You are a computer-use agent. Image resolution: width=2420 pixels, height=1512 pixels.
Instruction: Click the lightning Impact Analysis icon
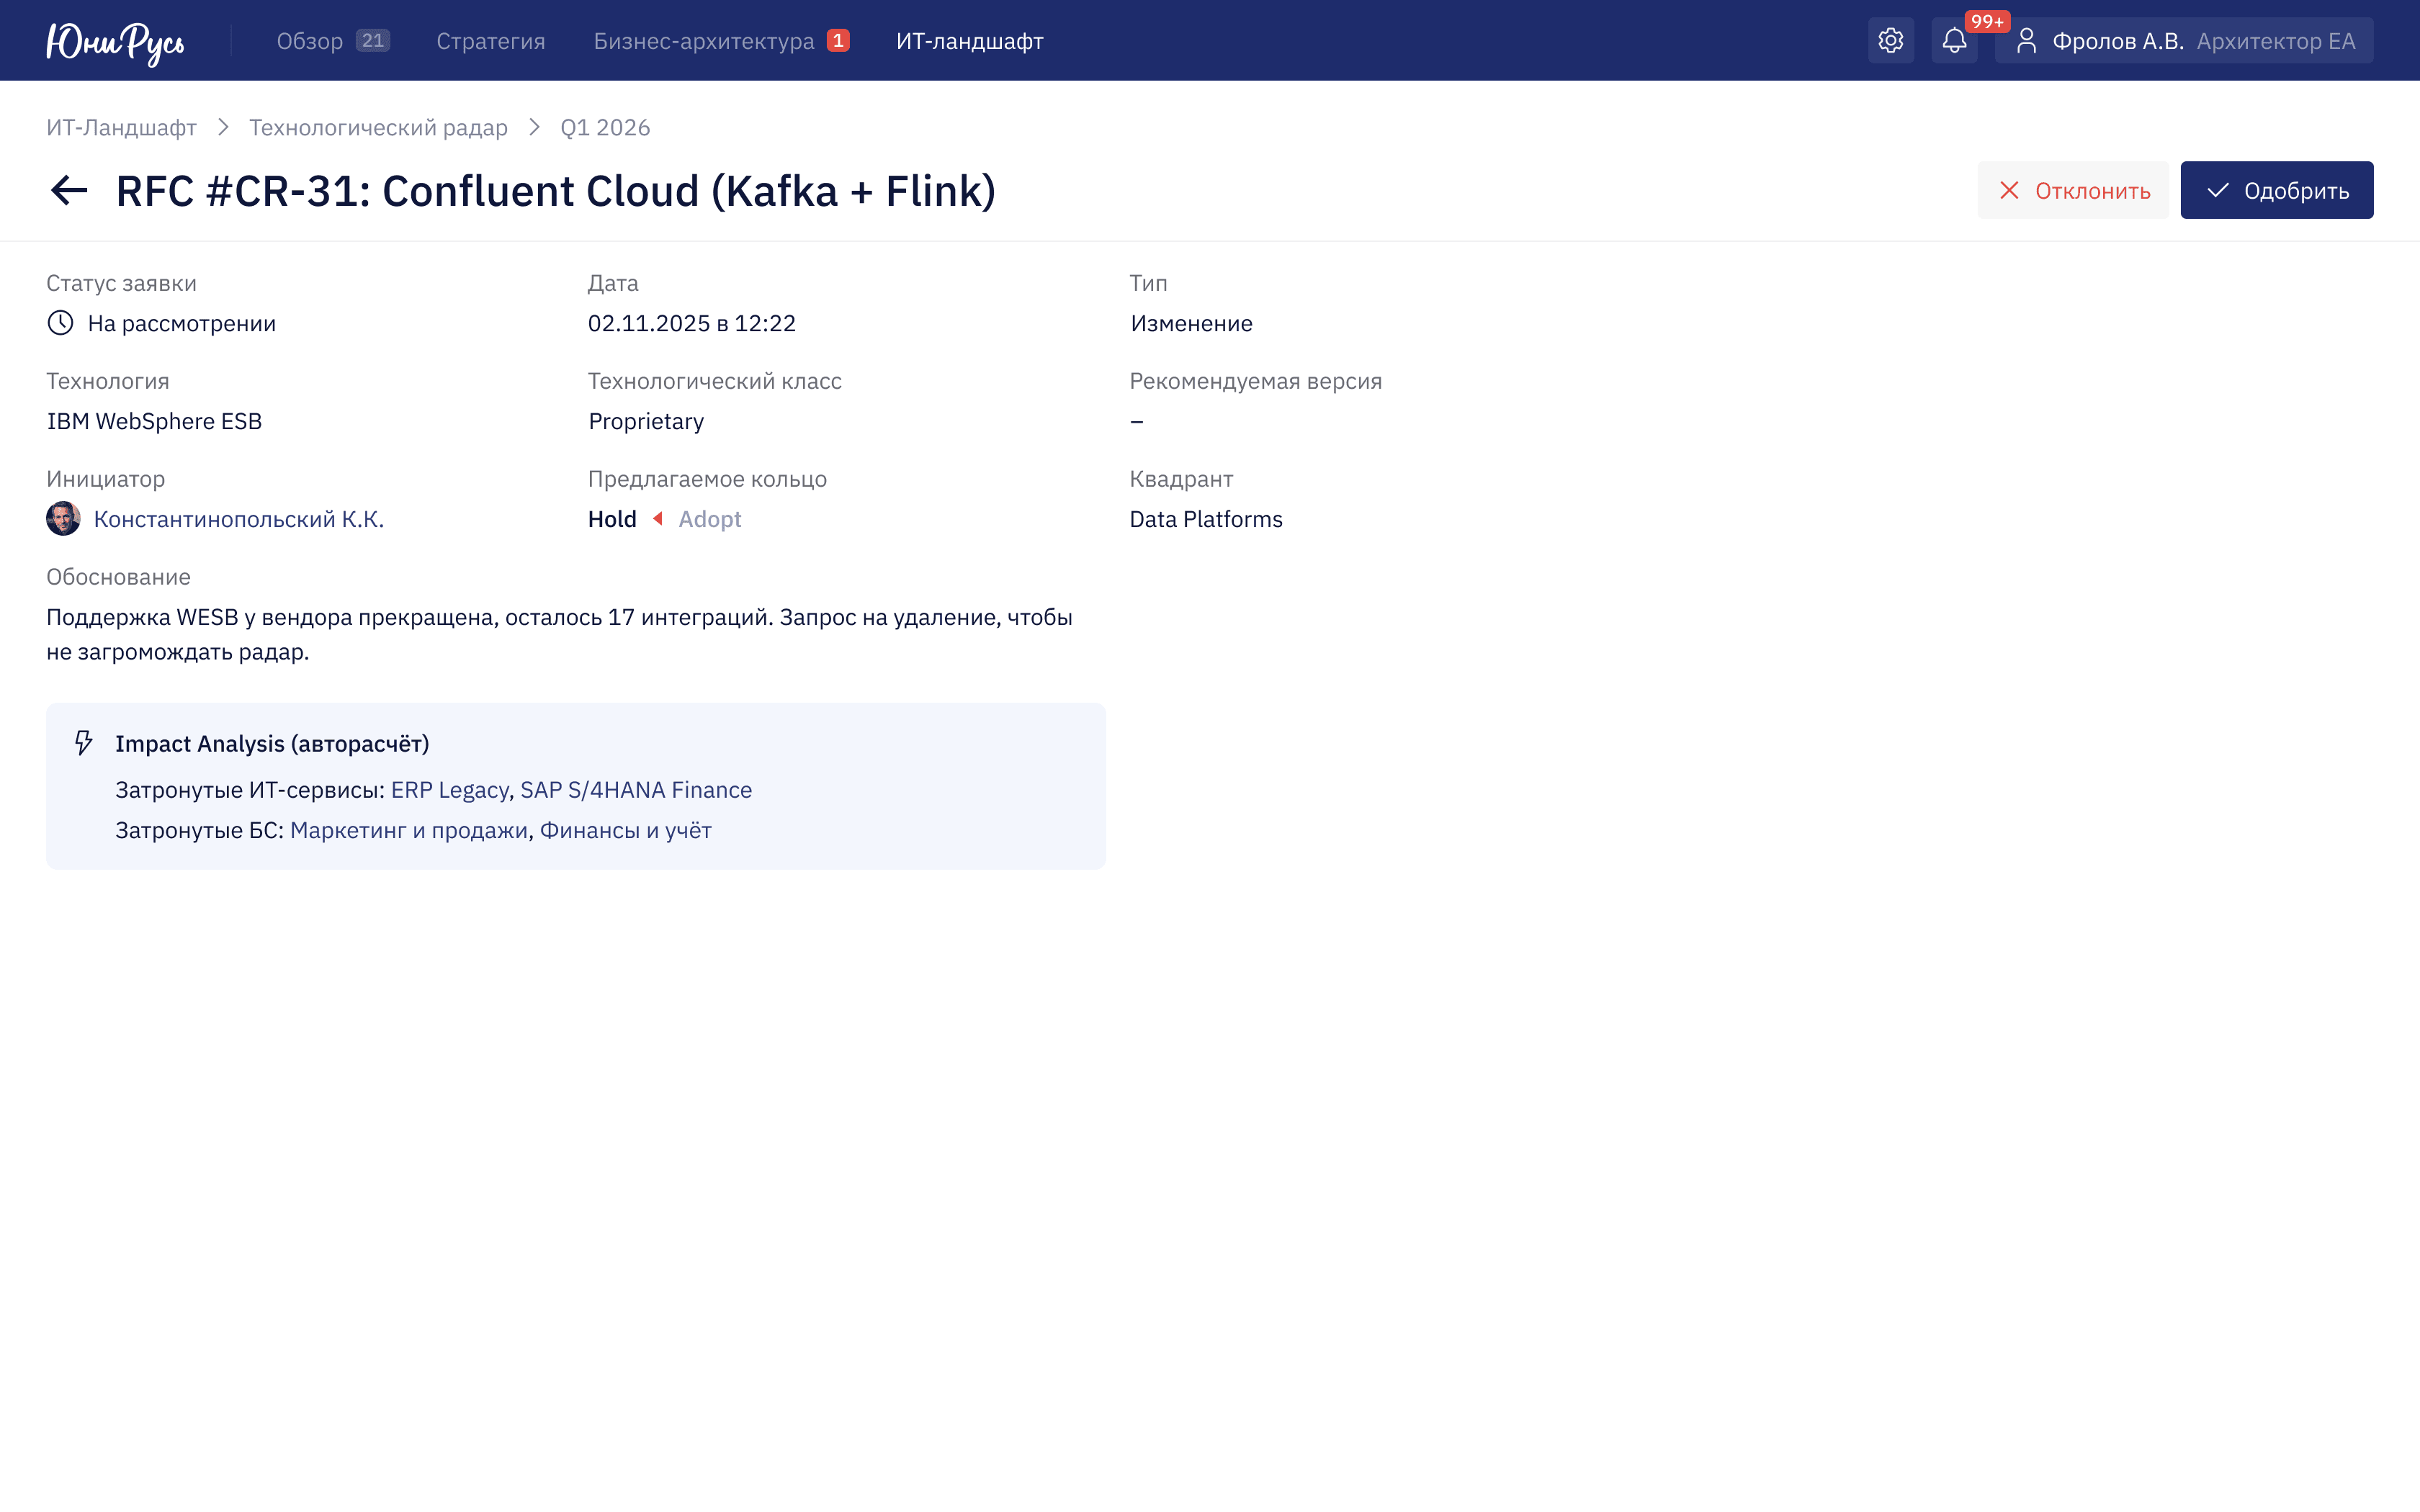click(x=84, y=743)
